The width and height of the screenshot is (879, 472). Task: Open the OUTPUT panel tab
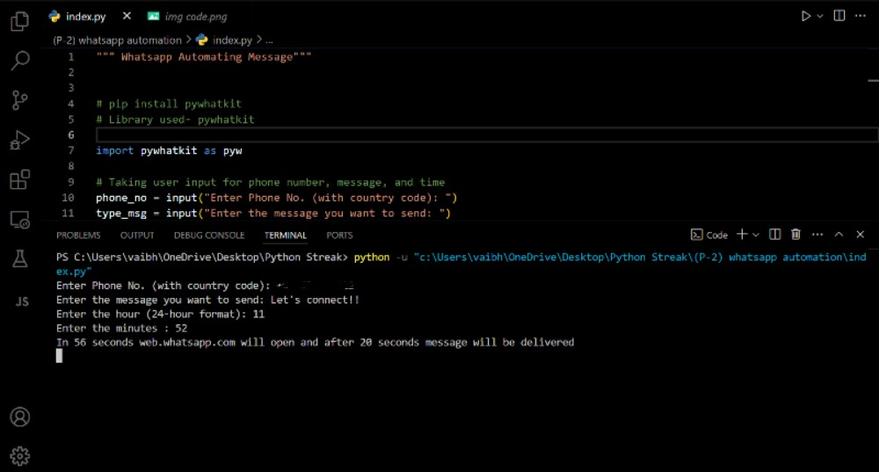click(137, 236)
